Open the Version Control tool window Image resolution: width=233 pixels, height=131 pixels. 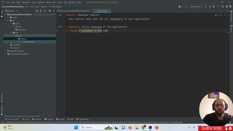click(x=12, y=119)
